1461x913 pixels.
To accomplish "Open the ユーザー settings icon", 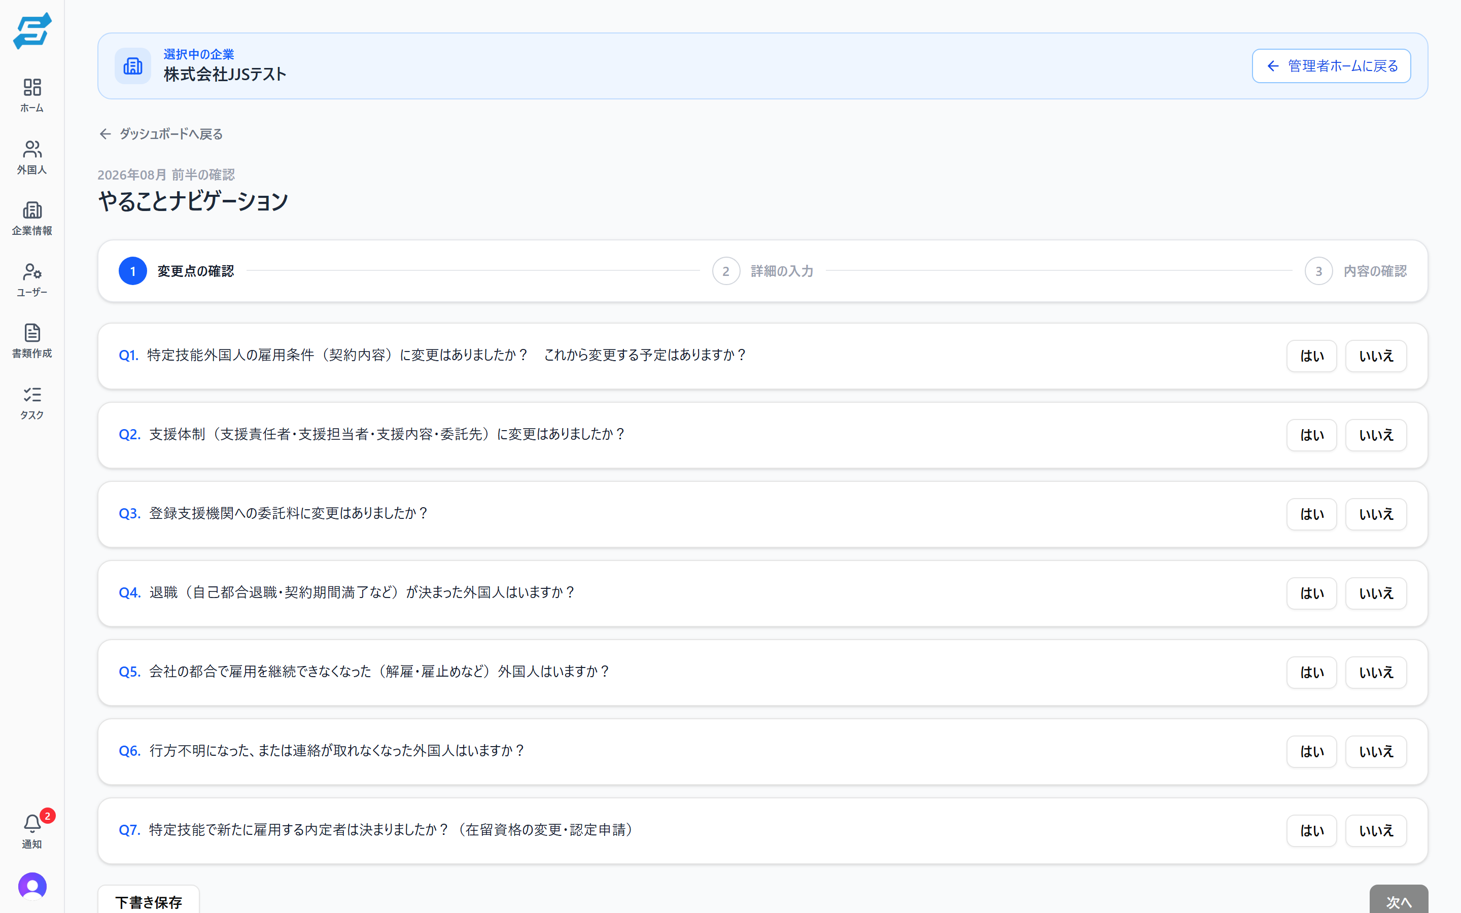I will [x=32, y=280].
